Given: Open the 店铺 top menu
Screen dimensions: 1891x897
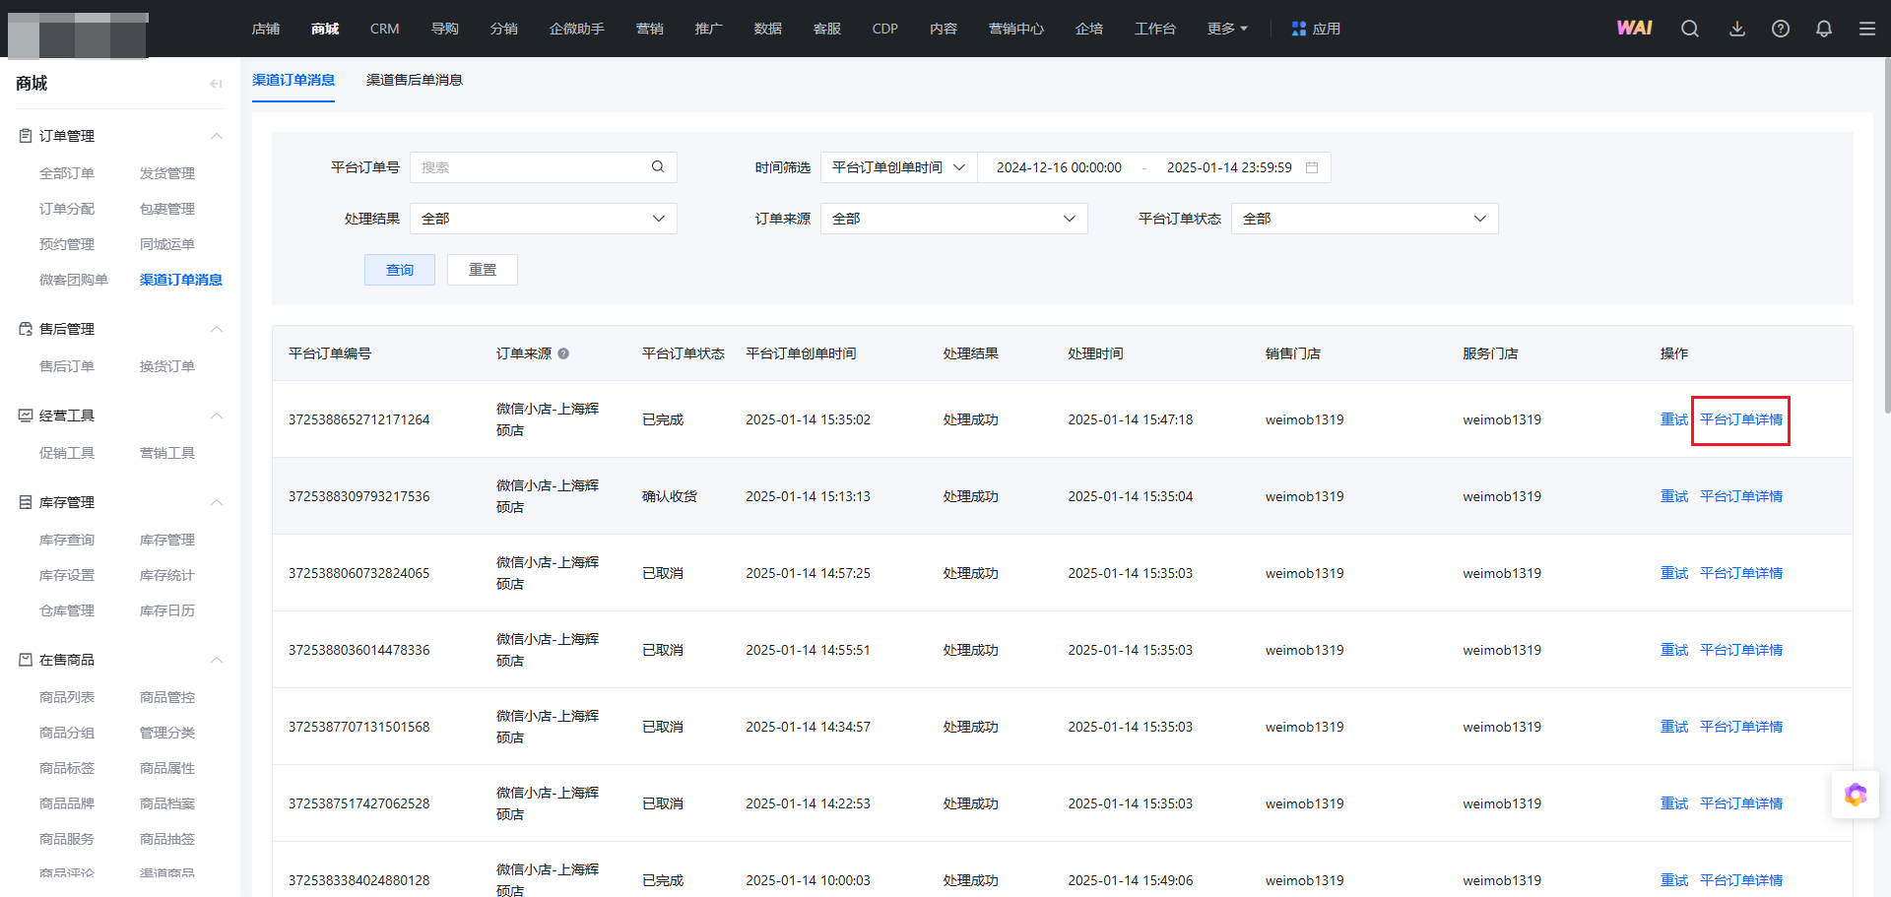Looking at the screenshot, I should click(266, 29).
